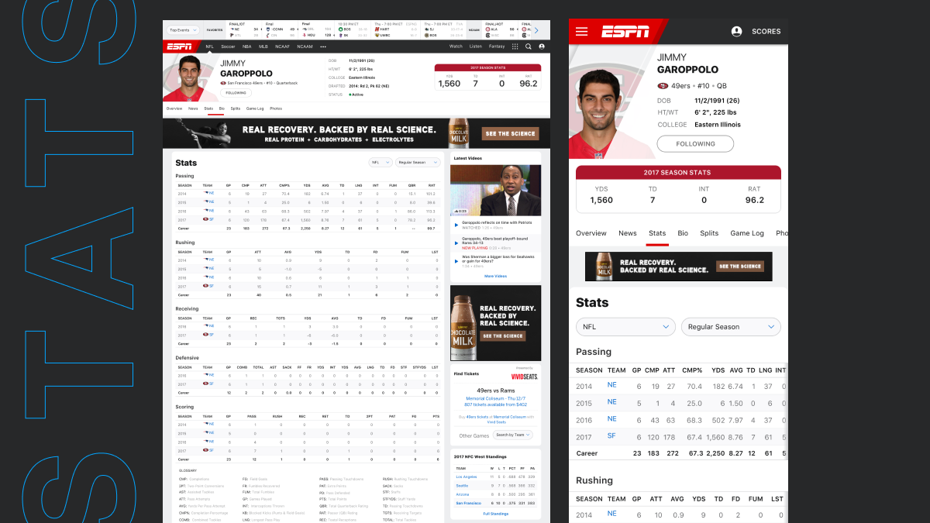Tap the SF team link in mobile Passing table
This screenshot has width=930, height=523.
[x=611, y=436]
